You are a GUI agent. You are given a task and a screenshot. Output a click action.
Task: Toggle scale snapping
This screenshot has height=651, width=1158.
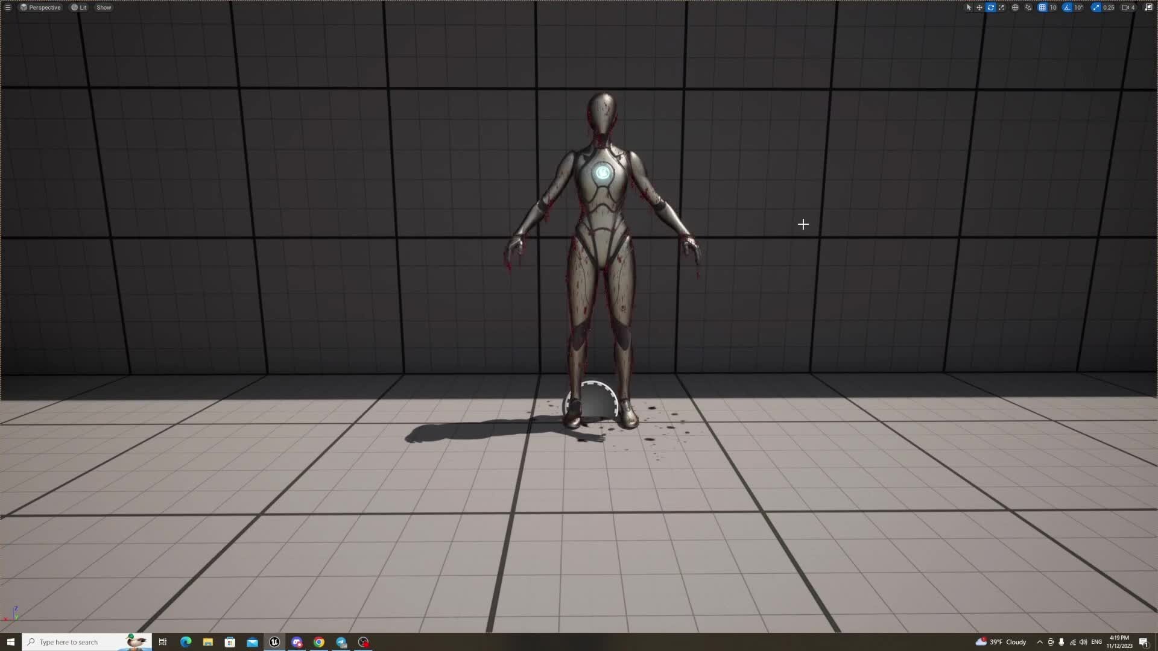pos(1096,7)
